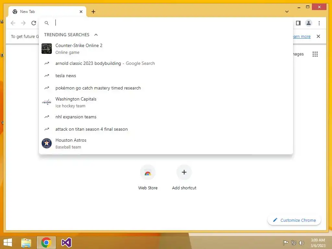Screen dimensions: 332x249
Task: Select arnold classic 2023 bodybuilding suggestion
Action: (x=166, y=63)
